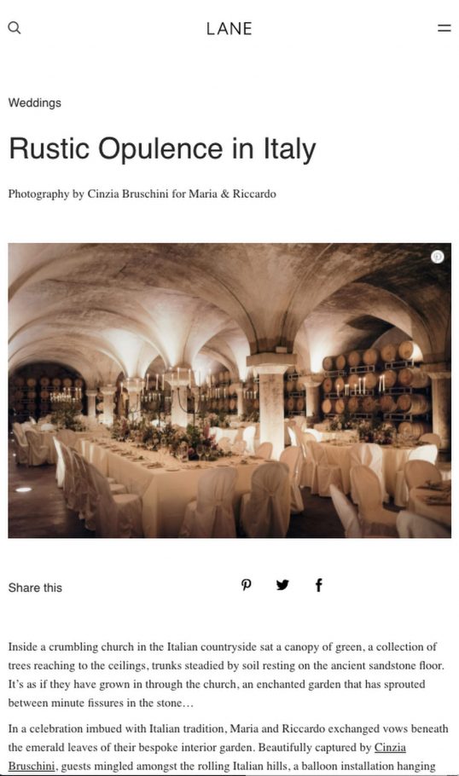Share article on Twitter
Image resolution: width=459 pixels, height=776 pixels.
tap(282, 585)
